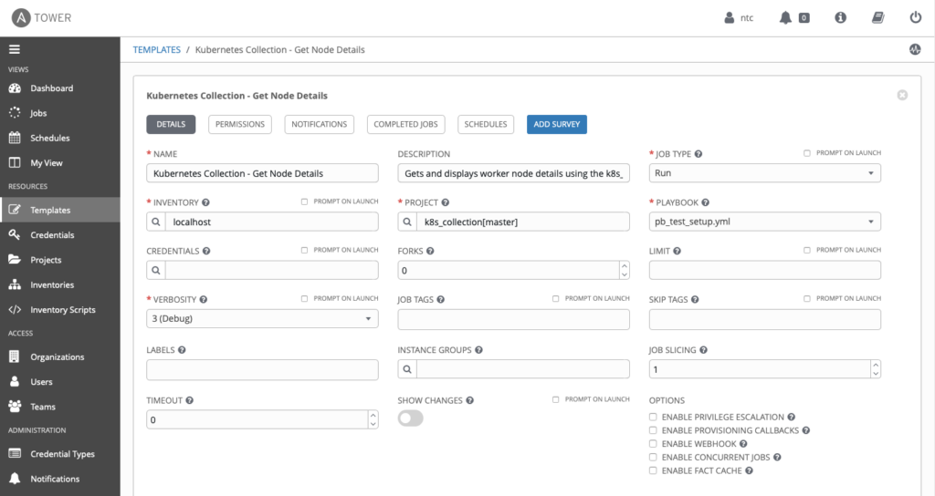The image size is (935, 496).
Task: Open the notifications bell icon in header
Action: (x=785, y=18)
